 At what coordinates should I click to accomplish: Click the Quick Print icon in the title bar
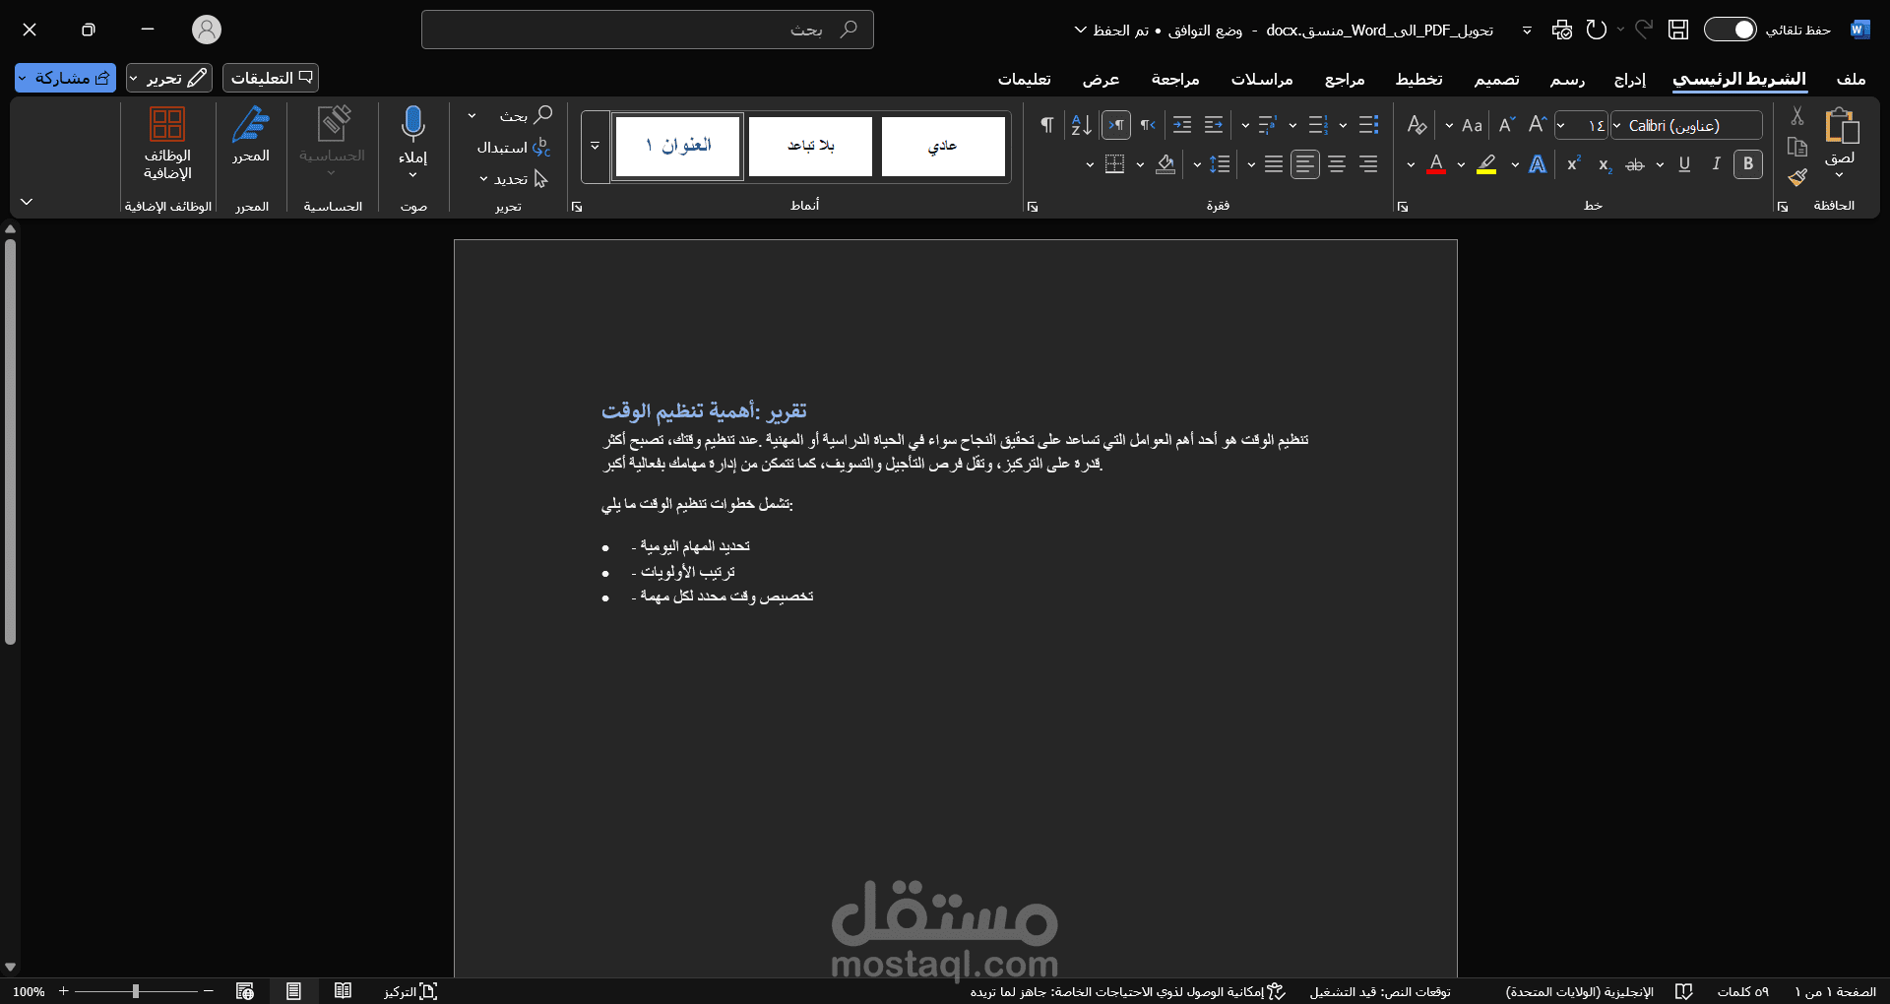[x=1562, y=30]
